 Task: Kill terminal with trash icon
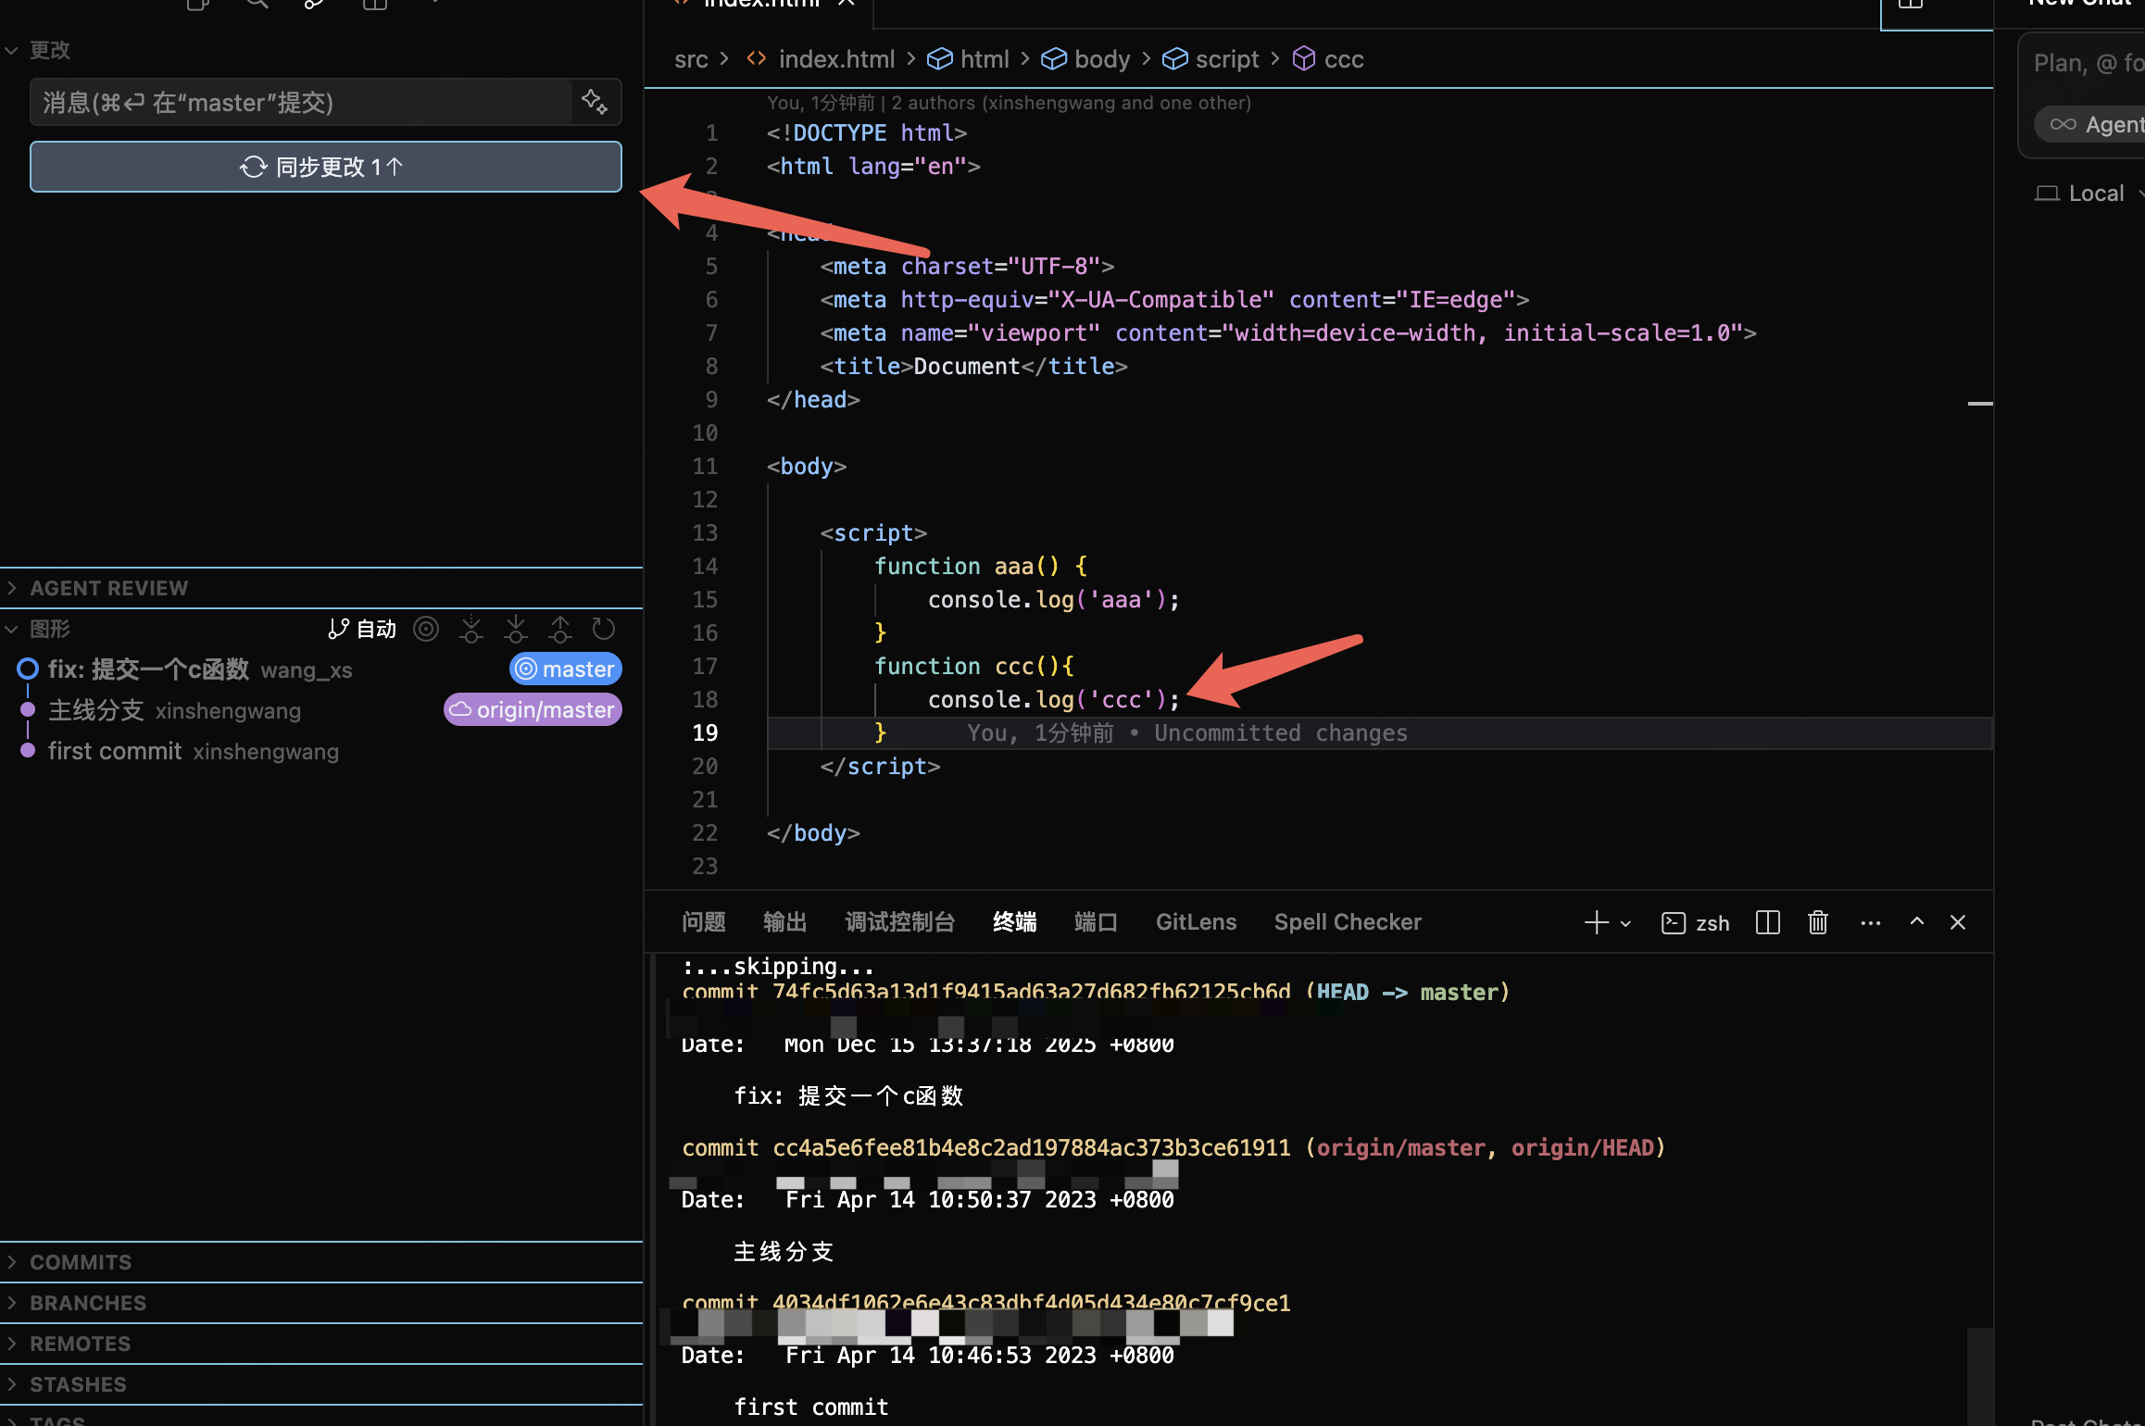(x=1817, y=922)
